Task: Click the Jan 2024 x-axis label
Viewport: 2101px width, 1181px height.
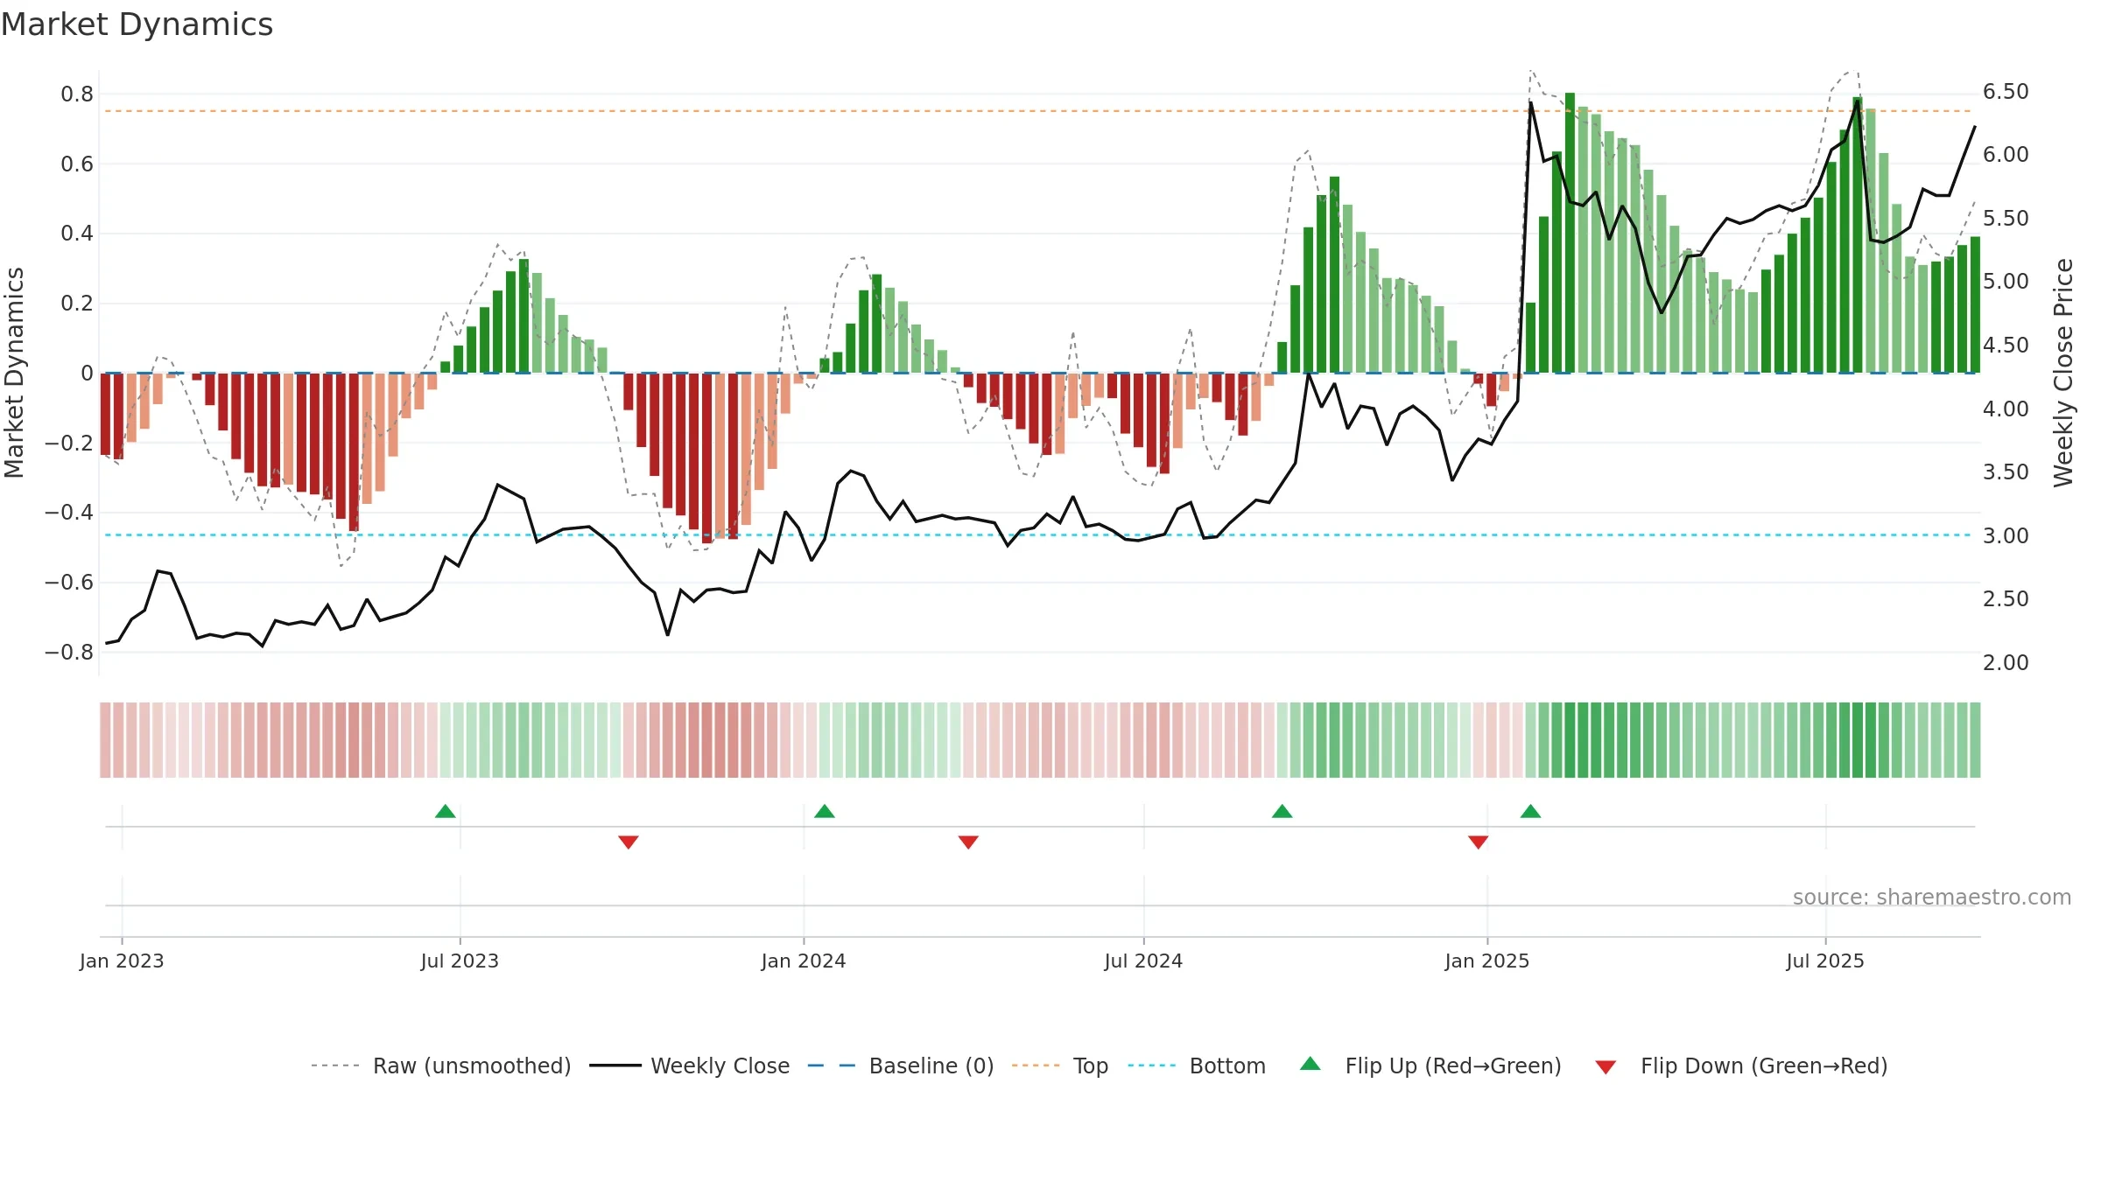Action: tap(804, 961)
